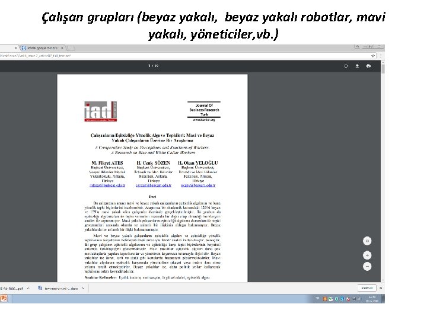Zoom out of the PDF
This screenshot has height=320, width=427.
(x=367, y=267)
